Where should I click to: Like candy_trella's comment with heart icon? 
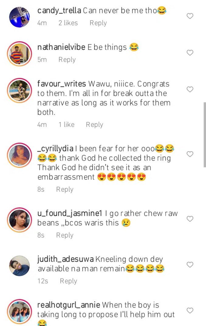(190, 16)
